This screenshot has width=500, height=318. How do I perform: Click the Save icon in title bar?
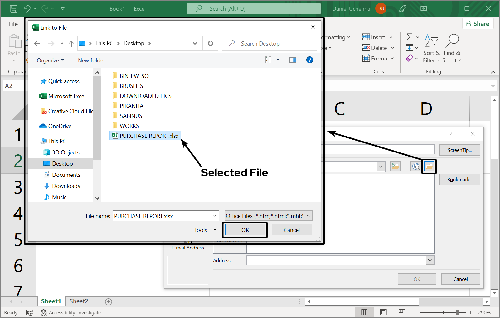pyautogui.click(x=14, y=9)
